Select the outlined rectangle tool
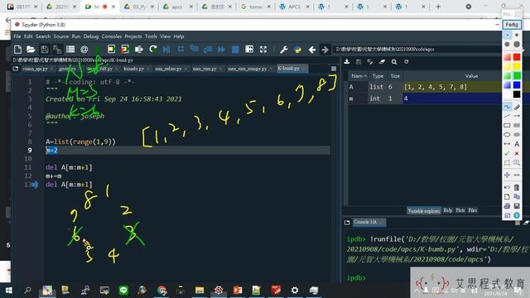The height and width of the screenshot is (298, 530). [507, 125]
